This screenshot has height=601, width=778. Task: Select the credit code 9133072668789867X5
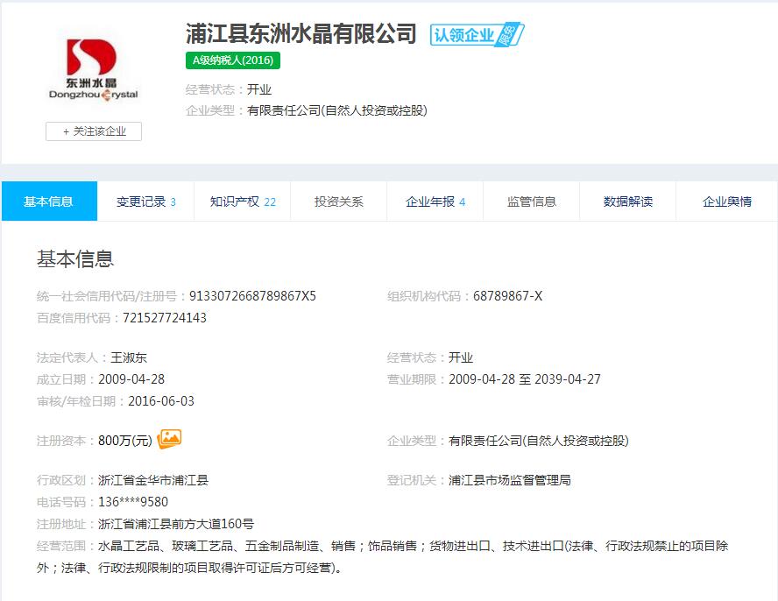click(252, 296)
